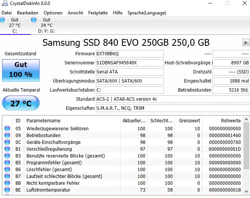Image resolution: width=250 pixels, height=198 pixels.
Task: Click the Host-Schreibvorgänge value 8997 GB
Action: click(231, 63)
